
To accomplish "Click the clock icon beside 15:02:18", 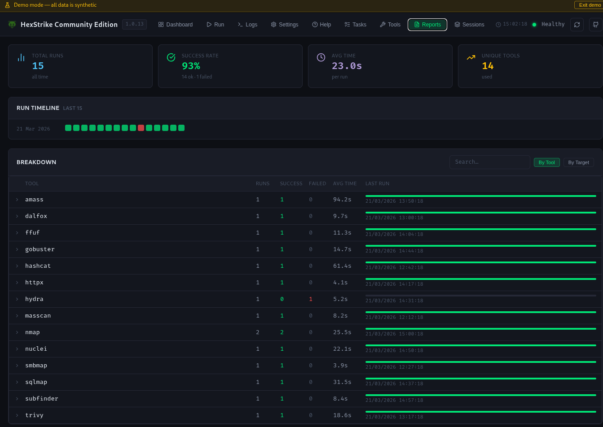I will coord(498,25).
